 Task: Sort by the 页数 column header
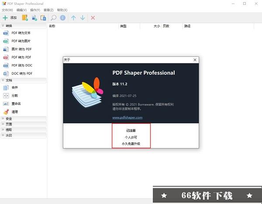pos(172,26)
